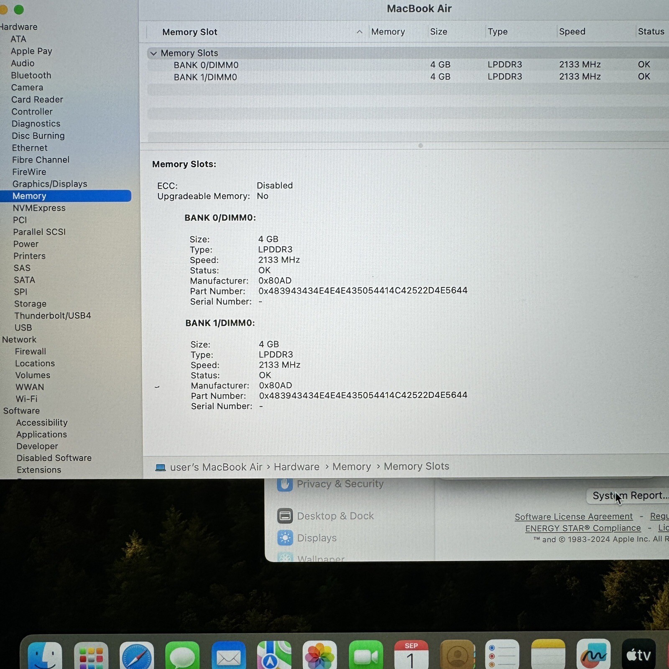Screen dimensions: 669x669
Task: Click Hardware in the path bar
Action: click(x=296, y=467)
